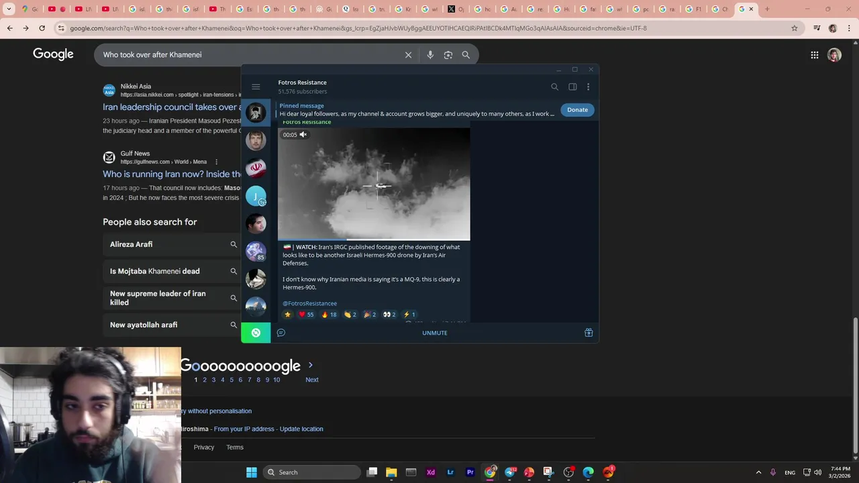Go to results page 2
The height and width of the screenshot is (483, 859).
[x=205, y=380]
